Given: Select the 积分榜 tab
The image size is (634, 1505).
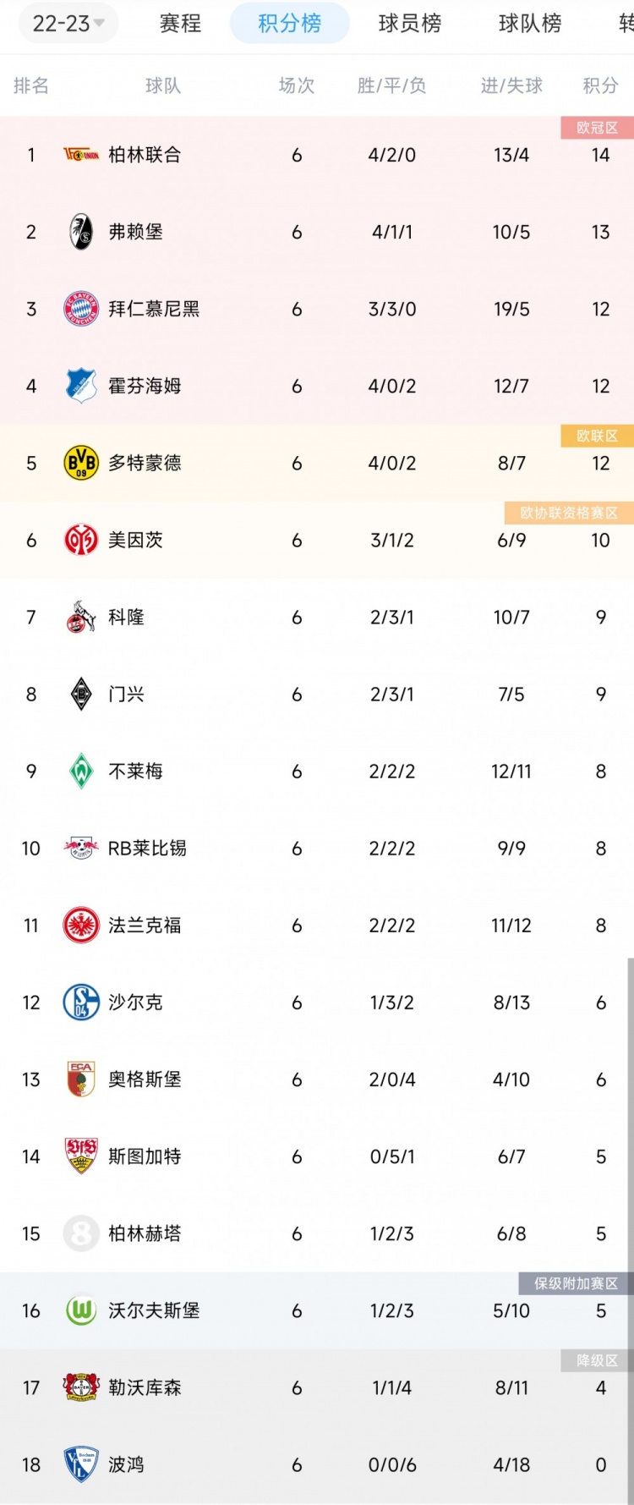Looking at the screenshot, I should click(x=290, y=23).
